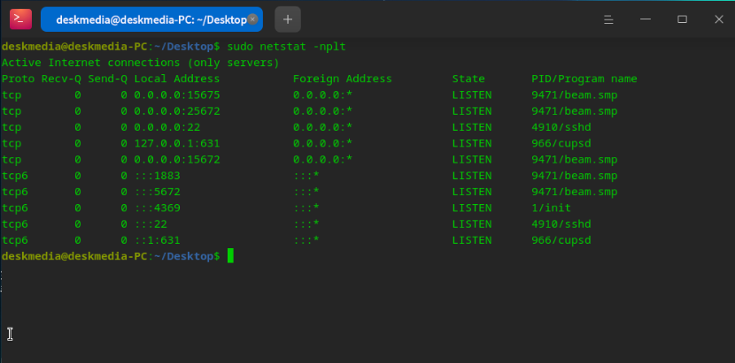Click the program name '1/init'
The image size is (735, 363).
pos(551,208)
